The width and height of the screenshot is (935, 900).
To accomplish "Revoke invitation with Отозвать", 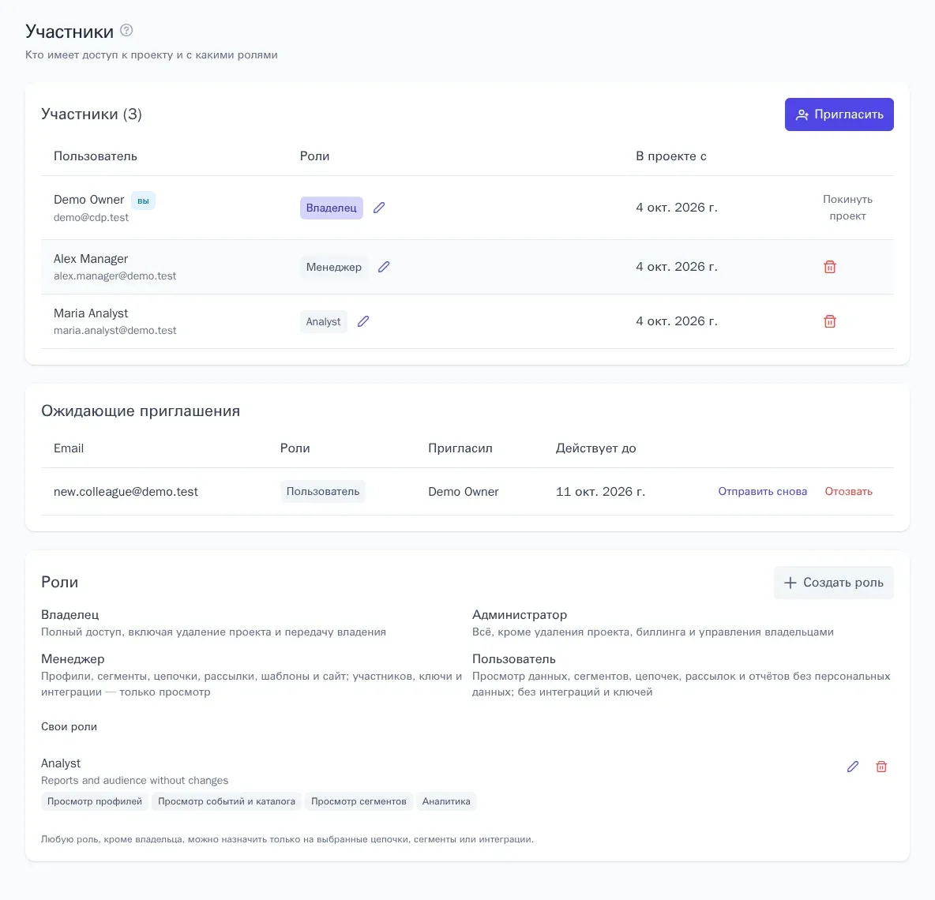I will pyautogui.click(x=848, y=491).
